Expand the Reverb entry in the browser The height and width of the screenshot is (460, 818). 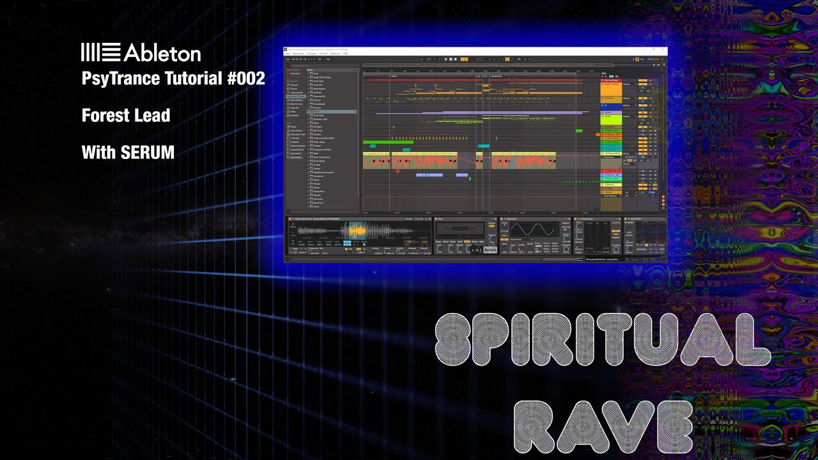308,195
